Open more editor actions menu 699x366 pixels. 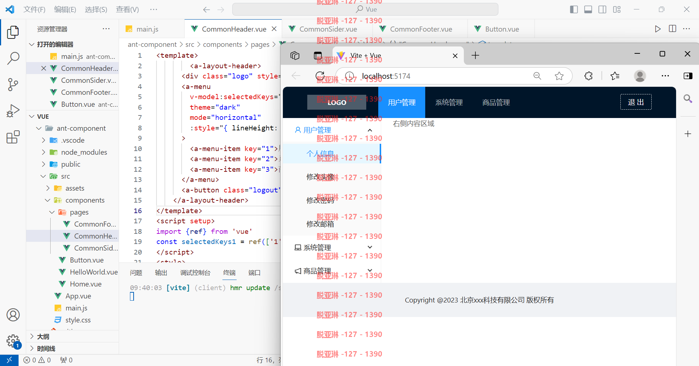click(687, 29)
